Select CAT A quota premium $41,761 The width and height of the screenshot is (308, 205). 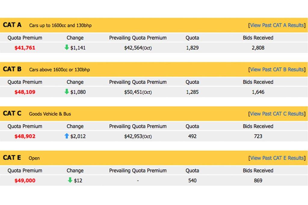coord(25,48)
